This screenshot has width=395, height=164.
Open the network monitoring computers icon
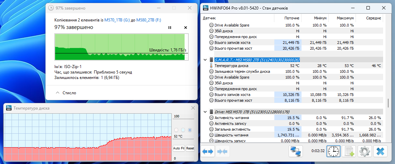tap(296, 151)
